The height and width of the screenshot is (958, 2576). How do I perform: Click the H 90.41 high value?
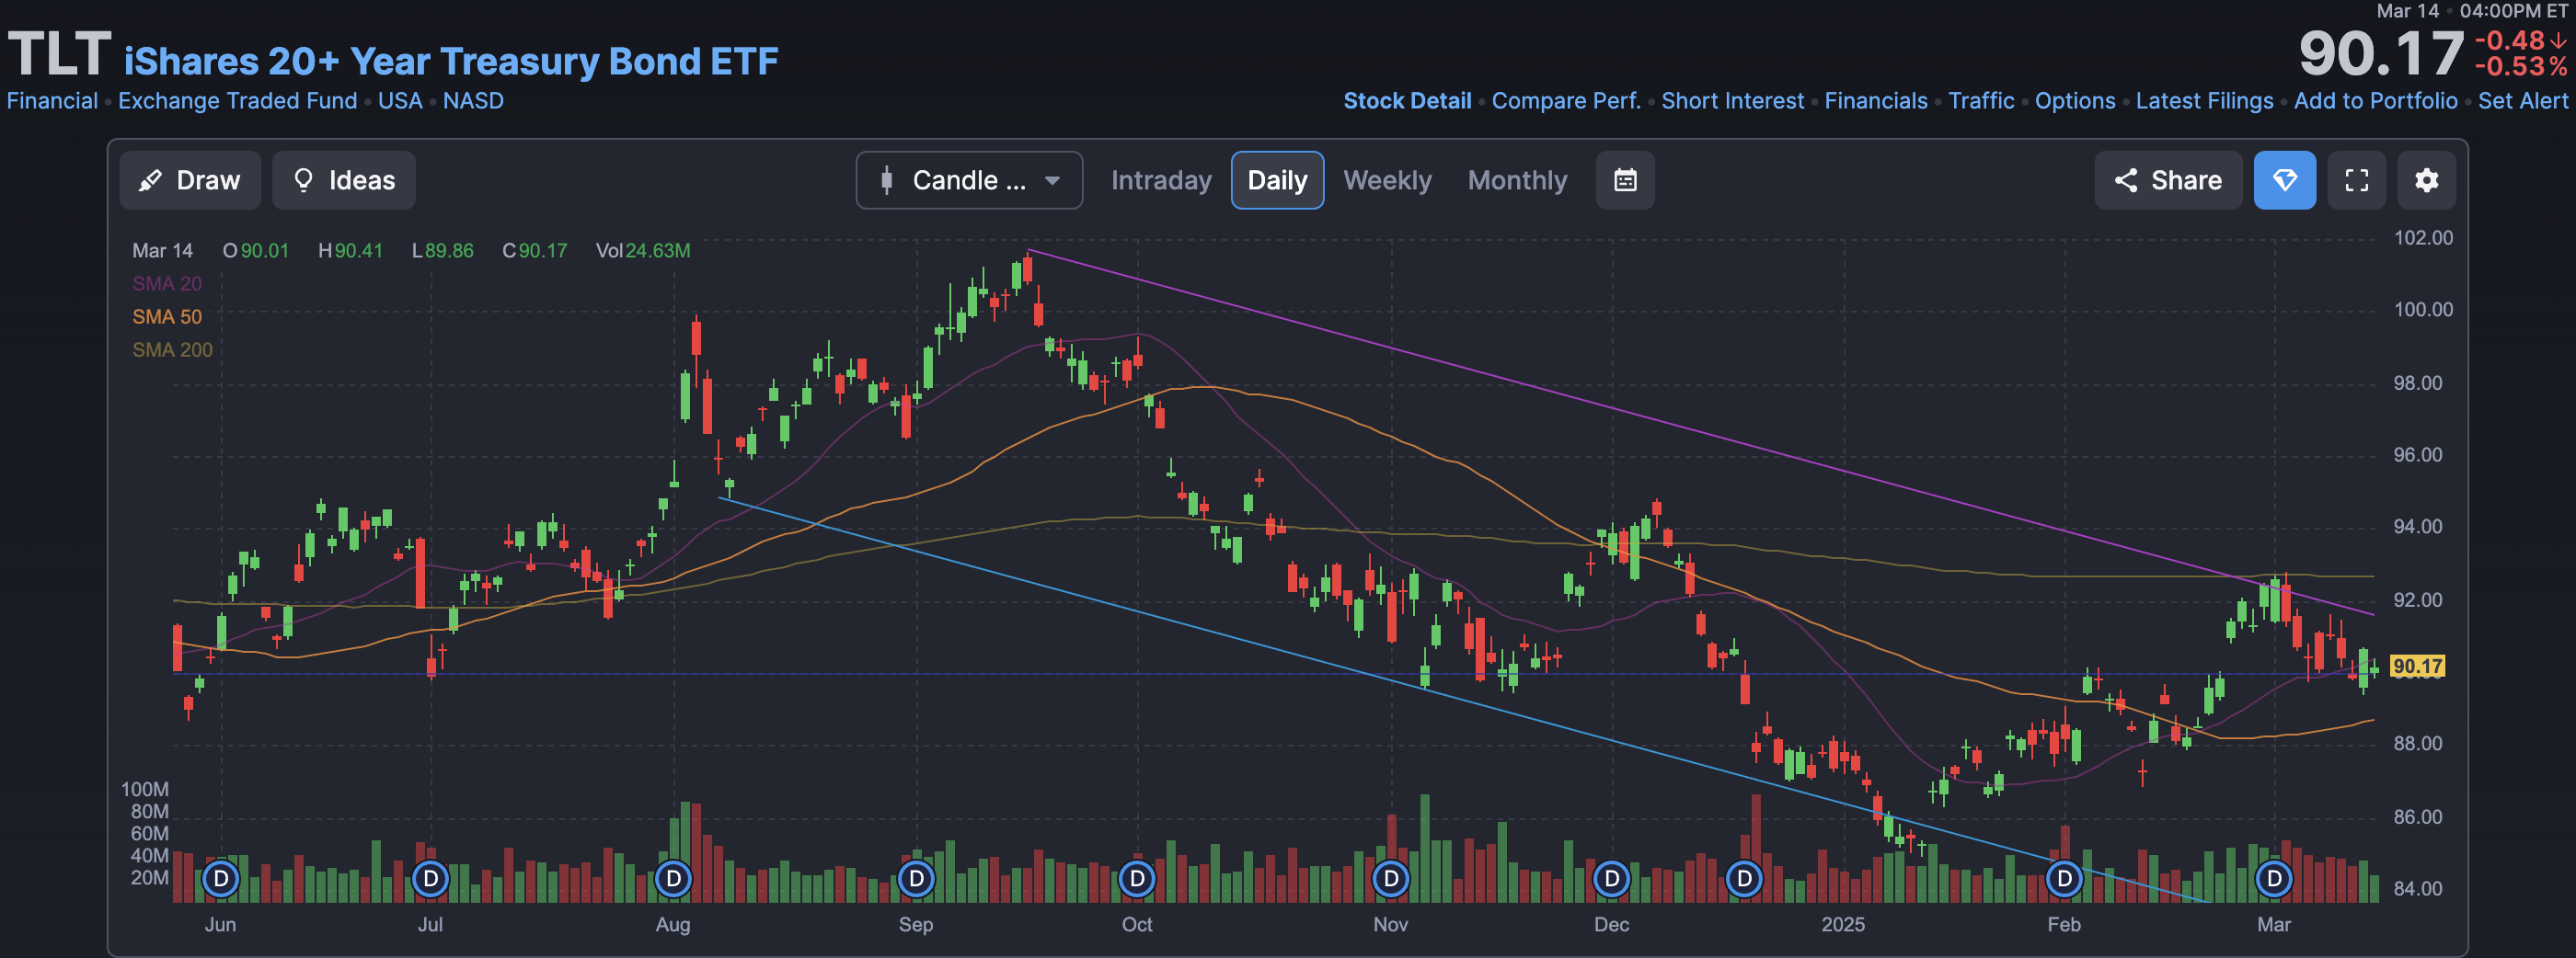[350, 251]
